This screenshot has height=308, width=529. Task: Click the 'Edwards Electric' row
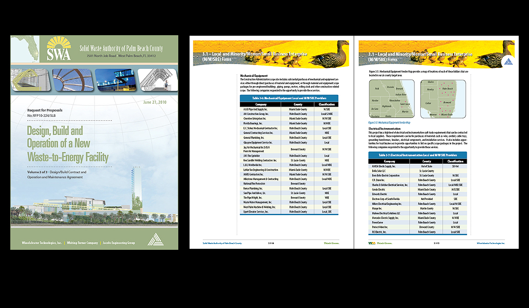coord(418,194)
